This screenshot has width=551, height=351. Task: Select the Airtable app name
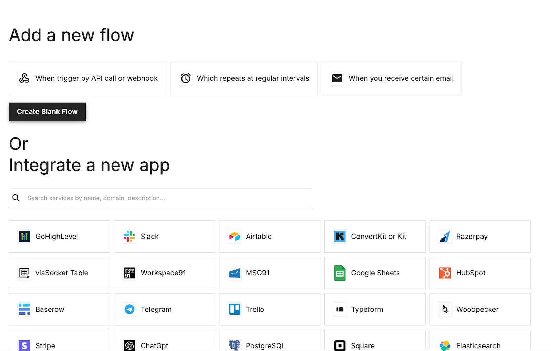click(259, 237)
